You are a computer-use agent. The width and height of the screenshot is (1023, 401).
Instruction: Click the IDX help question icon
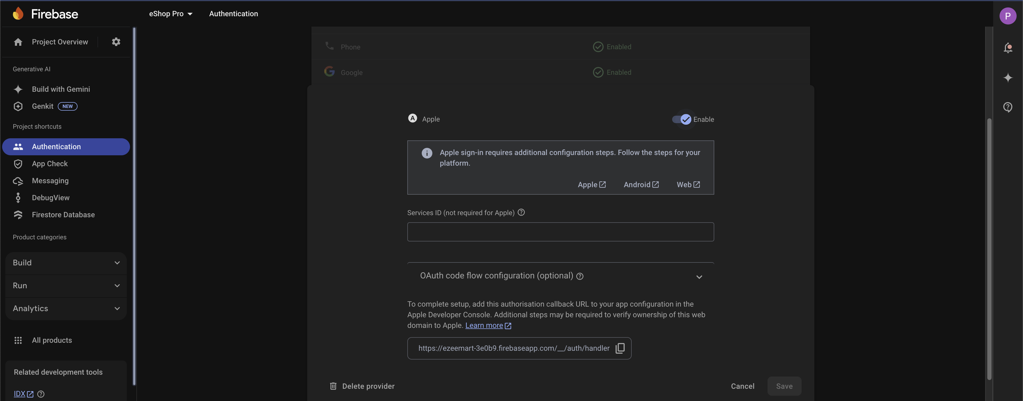40,394
